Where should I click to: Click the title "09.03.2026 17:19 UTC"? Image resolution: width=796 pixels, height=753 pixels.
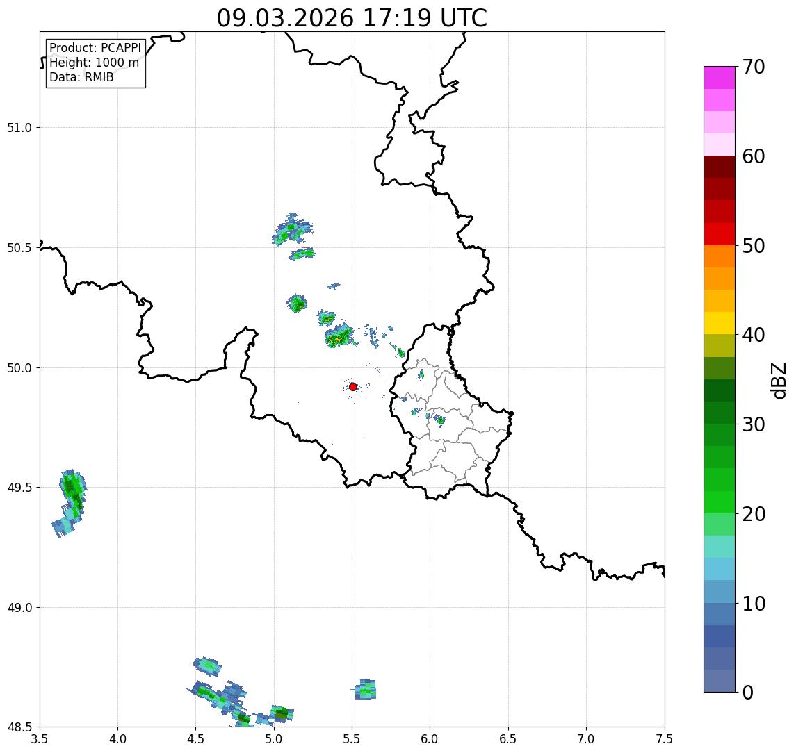pos(352,19)
